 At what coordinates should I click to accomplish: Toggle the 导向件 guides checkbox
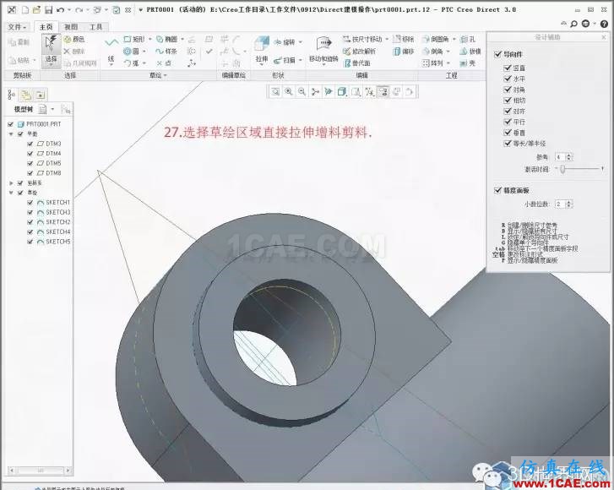pos(498,54)
